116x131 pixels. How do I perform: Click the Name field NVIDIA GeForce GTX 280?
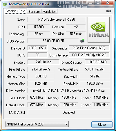[57, 20]
